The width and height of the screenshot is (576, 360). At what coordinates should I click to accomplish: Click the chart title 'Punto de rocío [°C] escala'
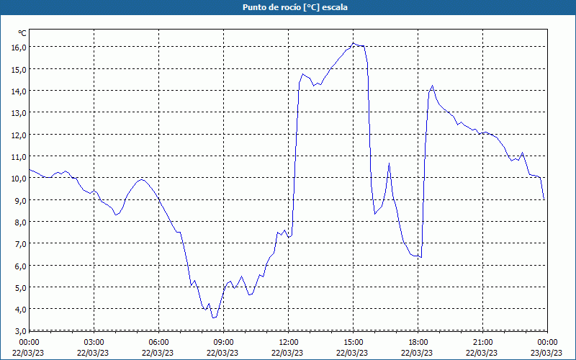click(x=295, y=7)
